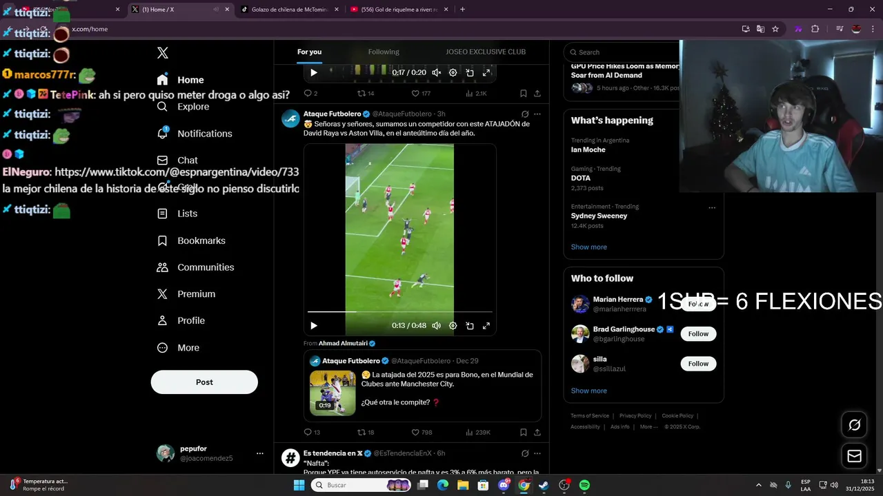Open a new browser tab
The height and width of the screenshot is (496, 883).
[462, 10]
